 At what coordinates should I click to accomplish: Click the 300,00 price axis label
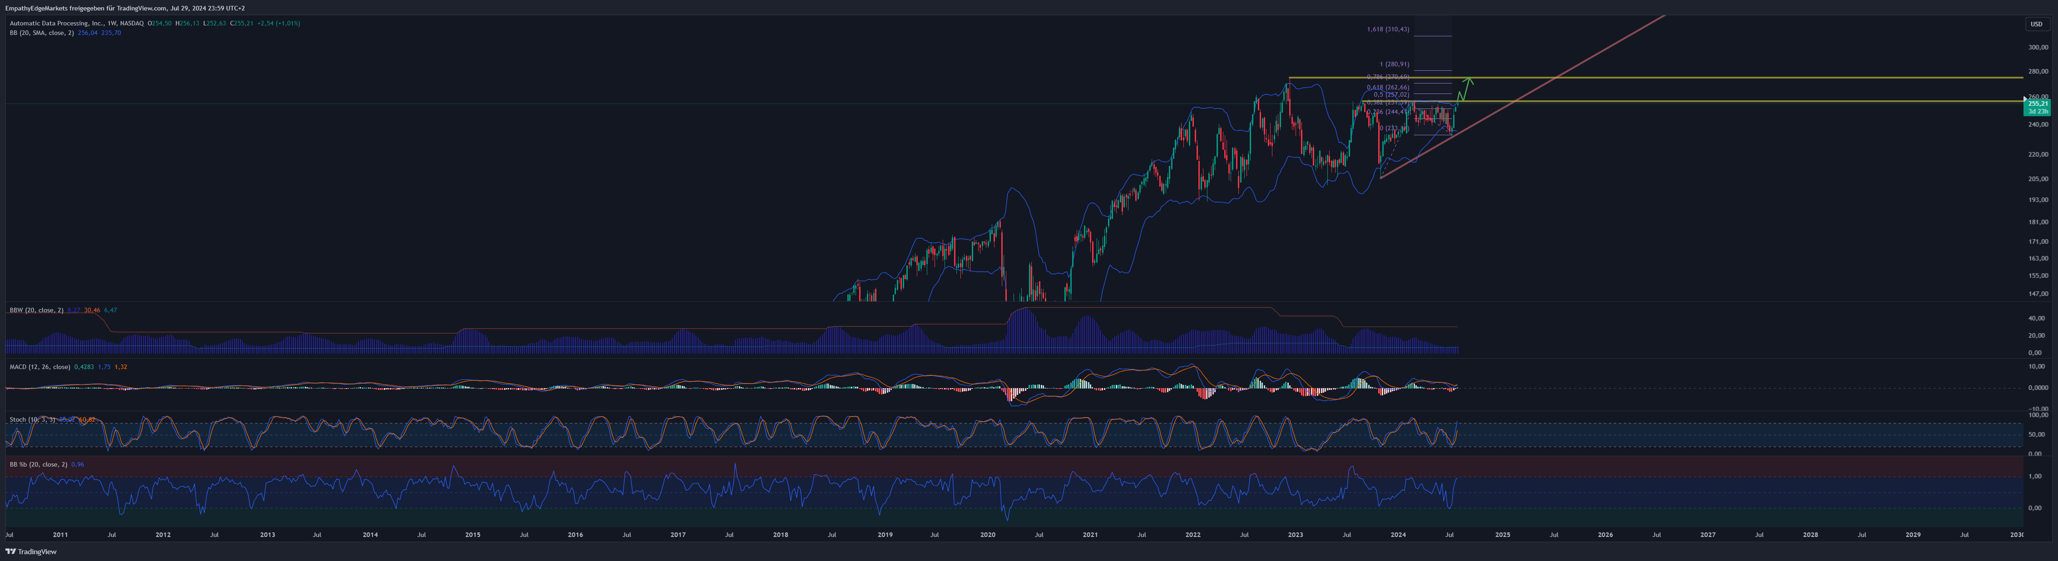tap(2038, 47)
